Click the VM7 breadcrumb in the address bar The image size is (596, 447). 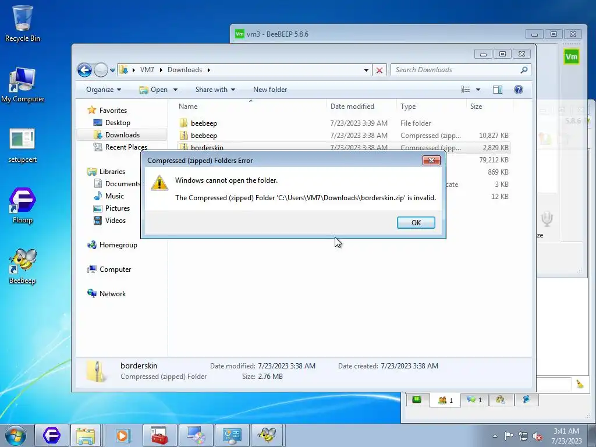click(x=147, y=70)
